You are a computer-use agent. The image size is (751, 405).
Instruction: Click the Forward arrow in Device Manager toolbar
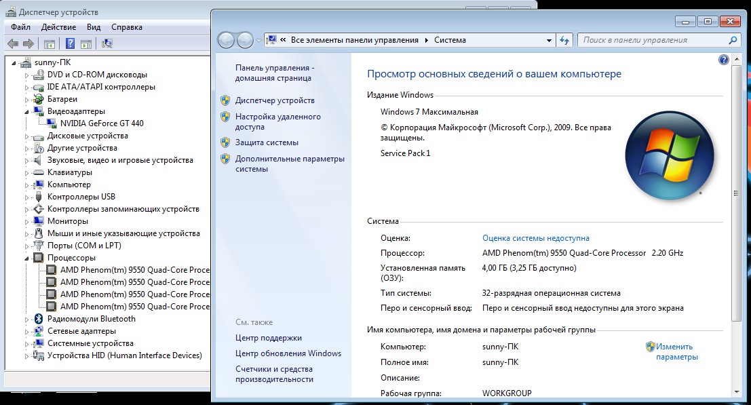[28, 44]
